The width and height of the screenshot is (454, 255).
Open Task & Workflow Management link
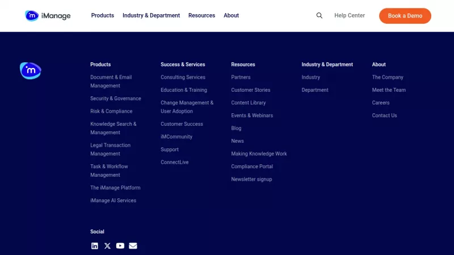click(x=109, y=171)
